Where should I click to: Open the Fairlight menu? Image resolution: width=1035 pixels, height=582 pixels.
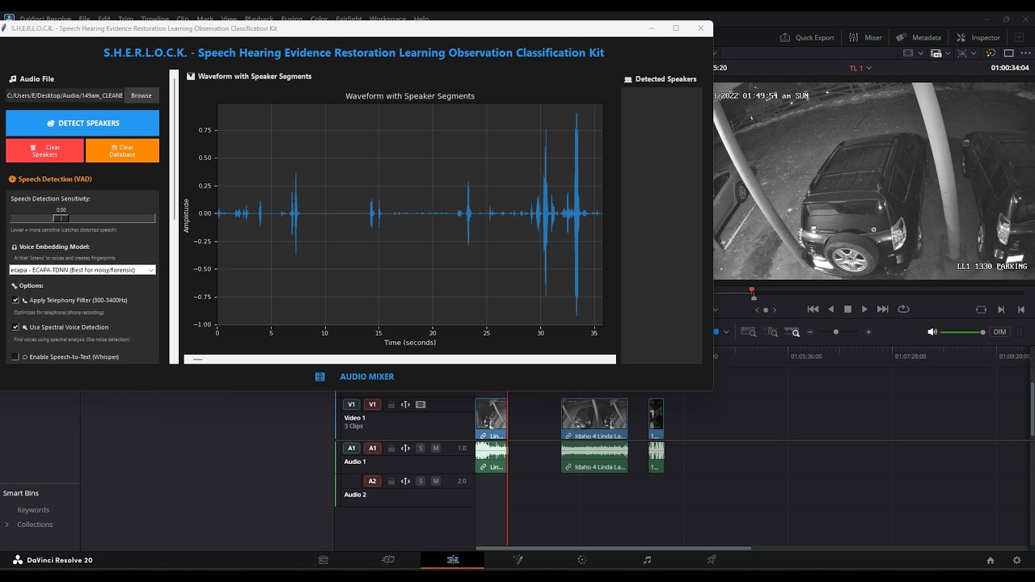pos(349,19)
